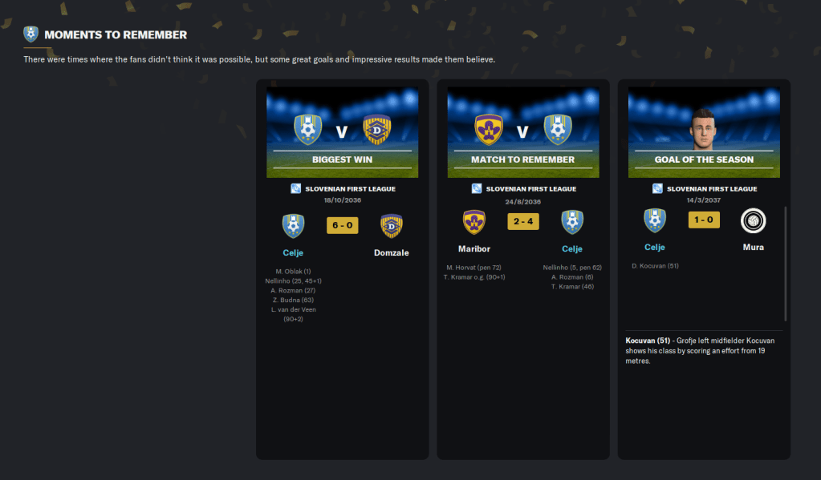
Task: Click Maribor crest next to the 2 - 4 score
Action: pos(473,222)
